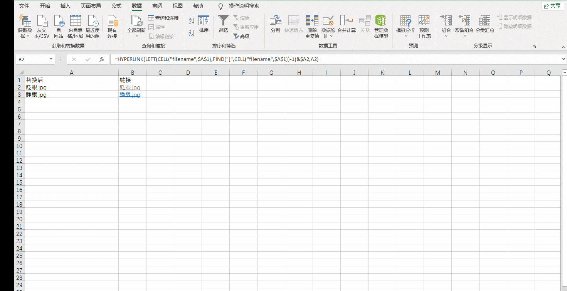Screen dimensions: 567x291
Task: Open Existing Connections (现有连接)
Action: point(112,27)
